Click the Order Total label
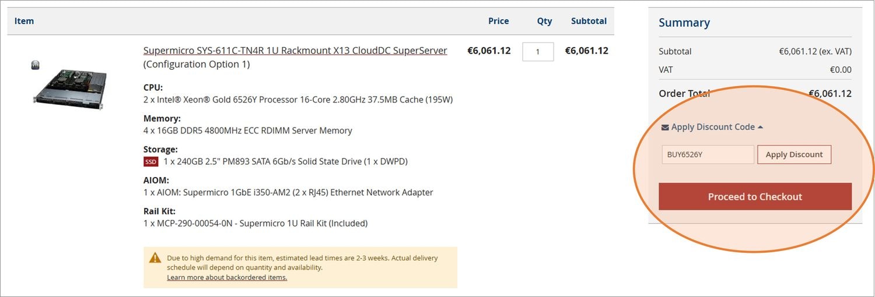The image size is (875, 297). (684, 94)
